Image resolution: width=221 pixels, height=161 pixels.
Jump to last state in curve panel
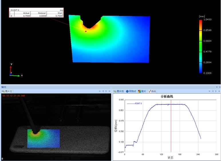219,91
